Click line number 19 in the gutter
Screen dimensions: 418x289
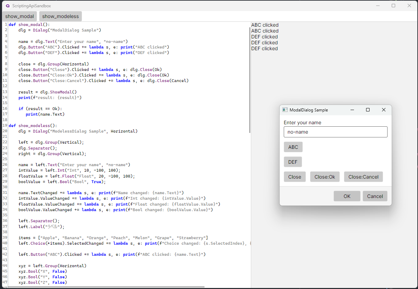click(5, 126)
